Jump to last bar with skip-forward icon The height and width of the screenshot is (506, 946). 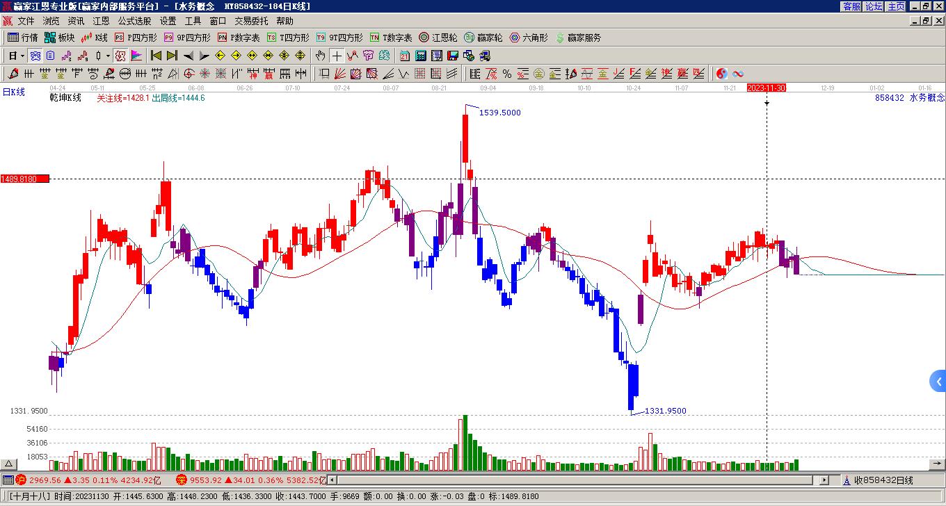click(x=172, y=56)
